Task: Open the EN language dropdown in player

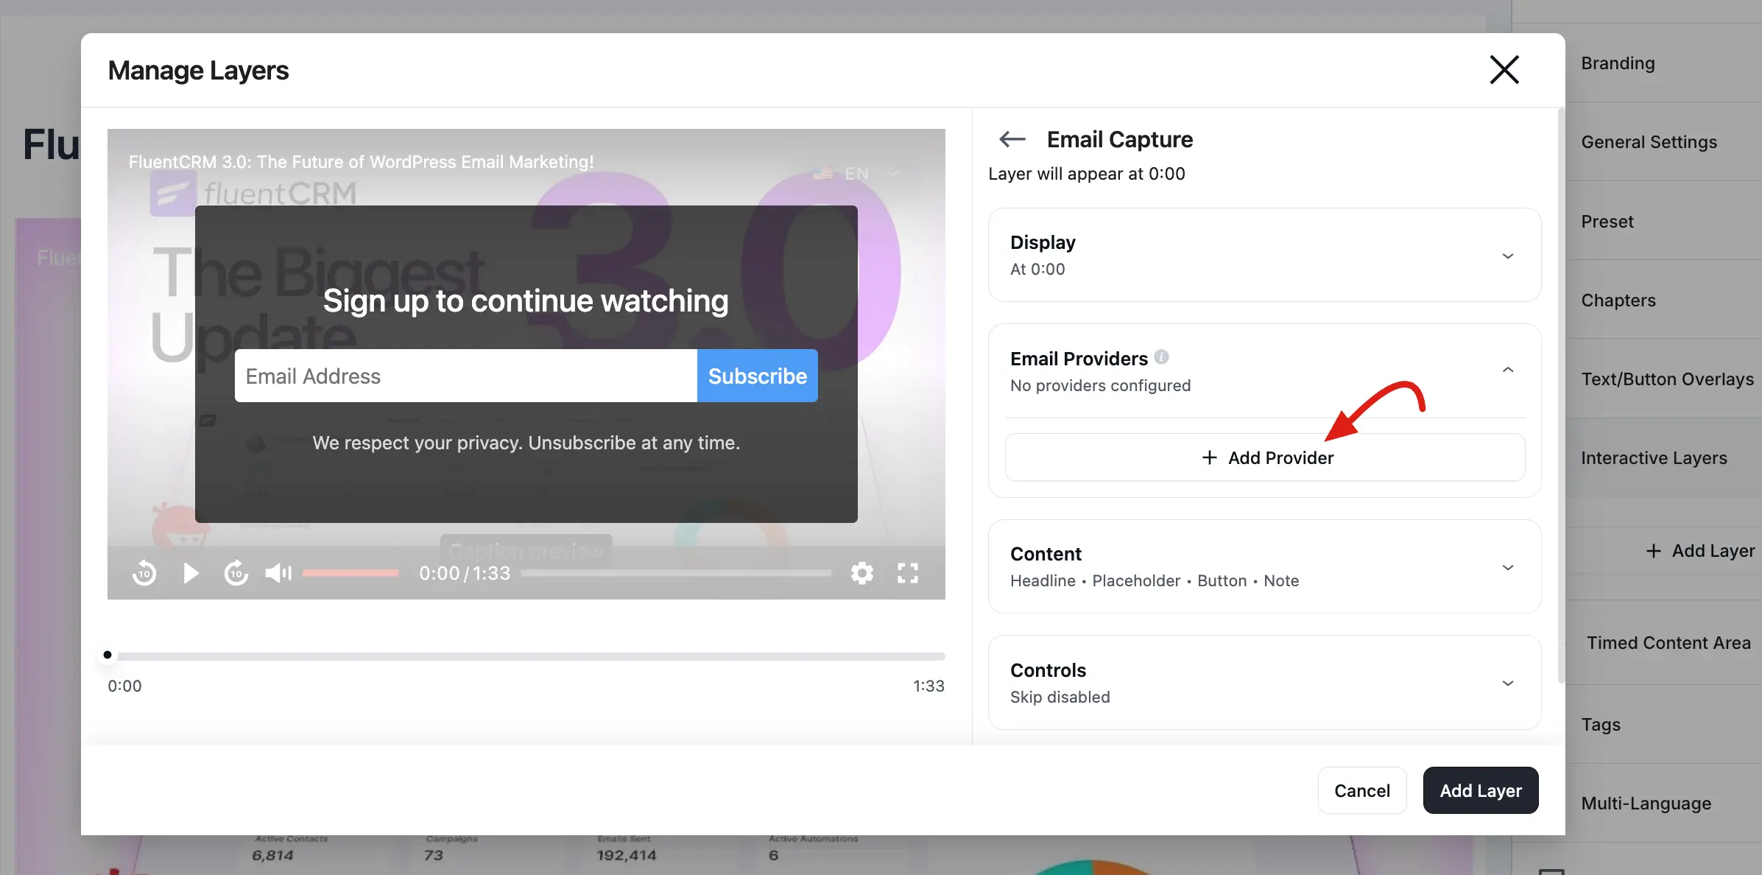Action: [856, 174]
